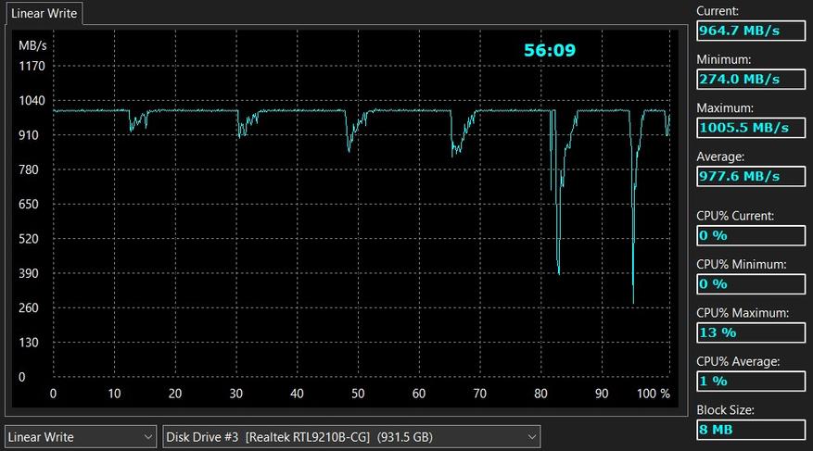Click the 20 mark on the percent axis
The width and height of the screenshot is (813, 451).
[x=175, y=394]
